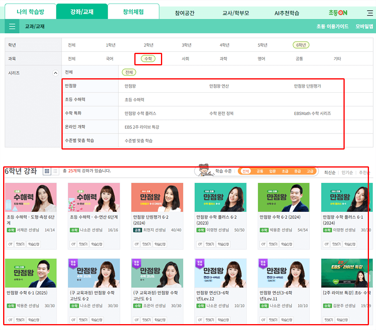Select 국어 subject filter
The image size is (376, 330).
[110, 59]
